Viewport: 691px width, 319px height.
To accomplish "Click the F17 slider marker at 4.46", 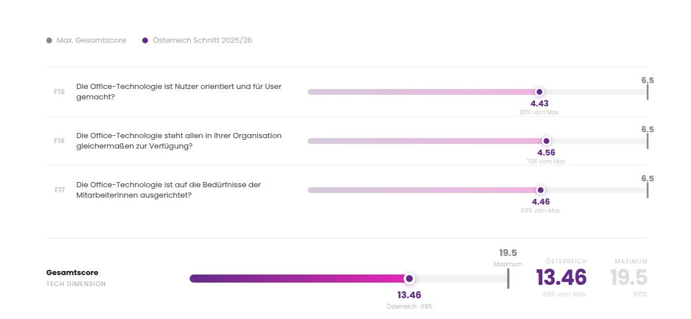I will (x=541, y=190).
